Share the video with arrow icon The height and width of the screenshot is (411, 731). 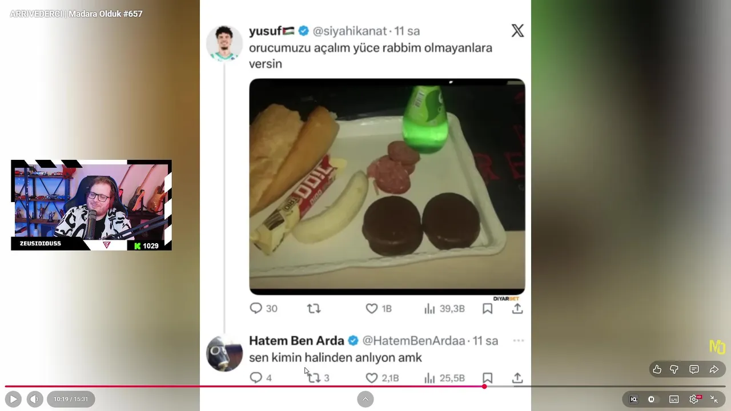click(714, 369)
